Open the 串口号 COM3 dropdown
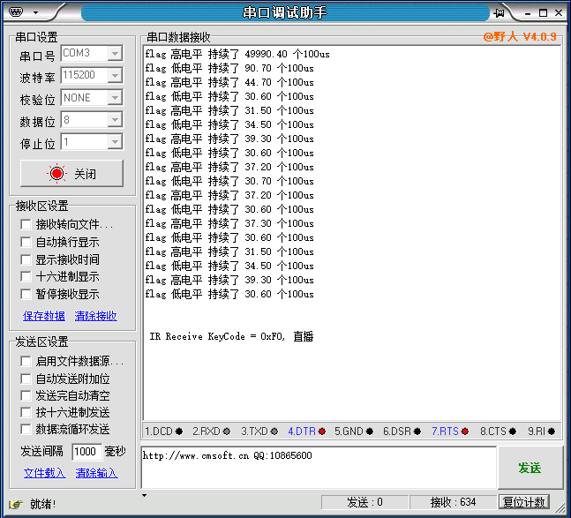 click(115, 54)
